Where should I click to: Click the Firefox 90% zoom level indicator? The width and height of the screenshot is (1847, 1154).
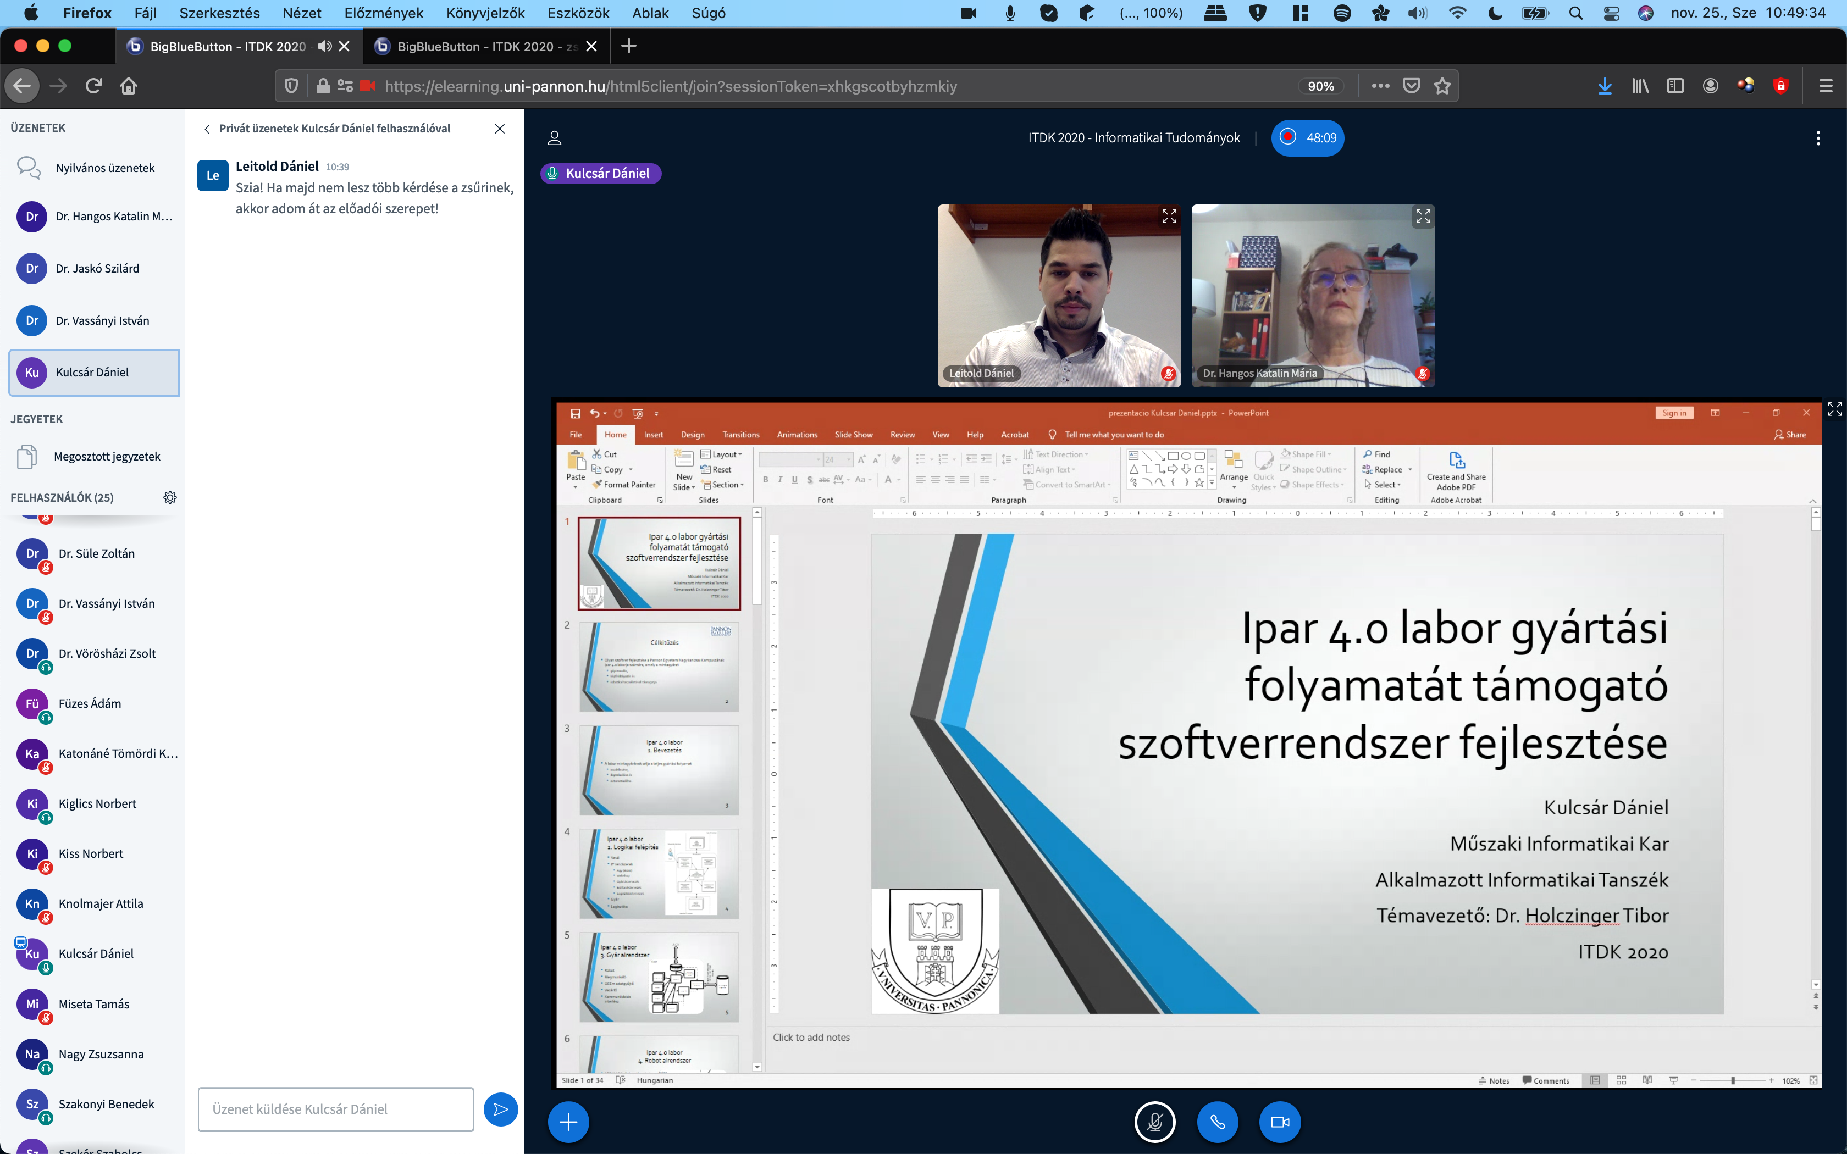(1320, 86)
